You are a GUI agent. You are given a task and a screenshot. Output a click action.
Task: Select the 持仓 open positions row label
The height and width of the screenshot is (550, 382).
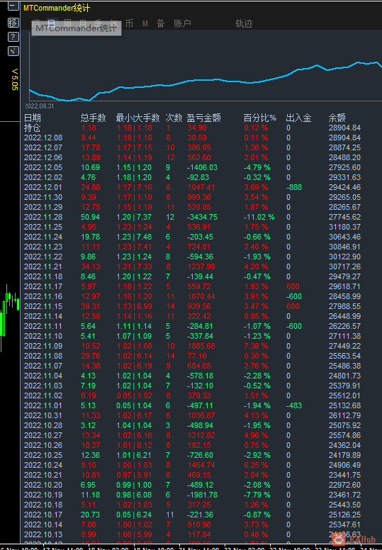pos(33,128)
